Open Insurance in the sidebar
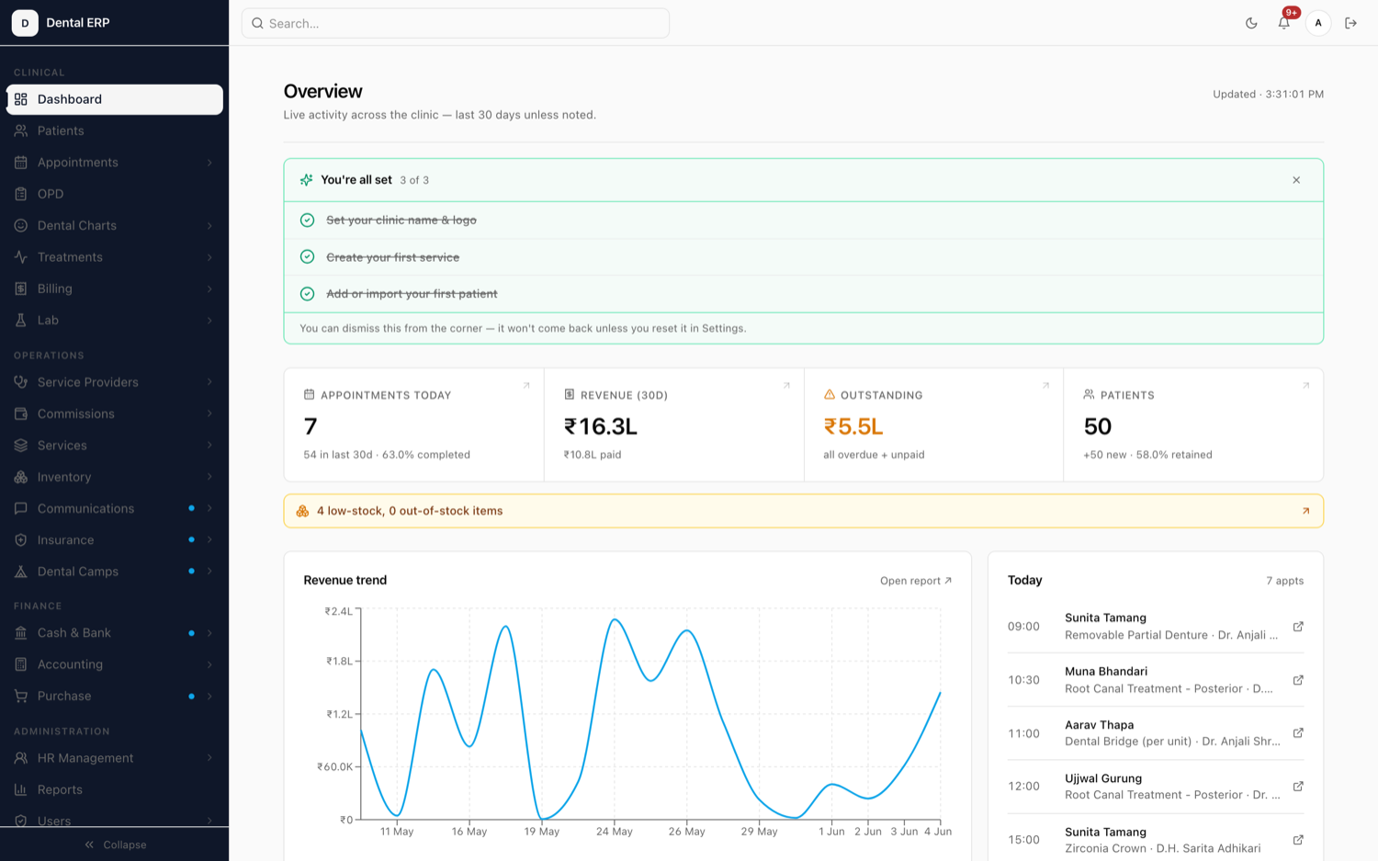The image size is (1378, 861). [x=115, y=540]
